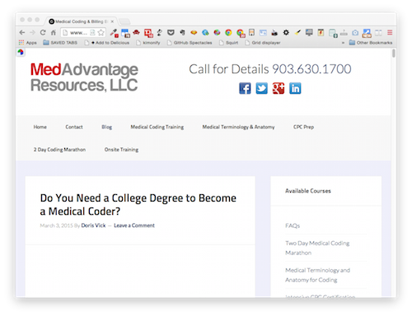Show hidden bookmarks via overflow chevron

[x=343, y=43]
